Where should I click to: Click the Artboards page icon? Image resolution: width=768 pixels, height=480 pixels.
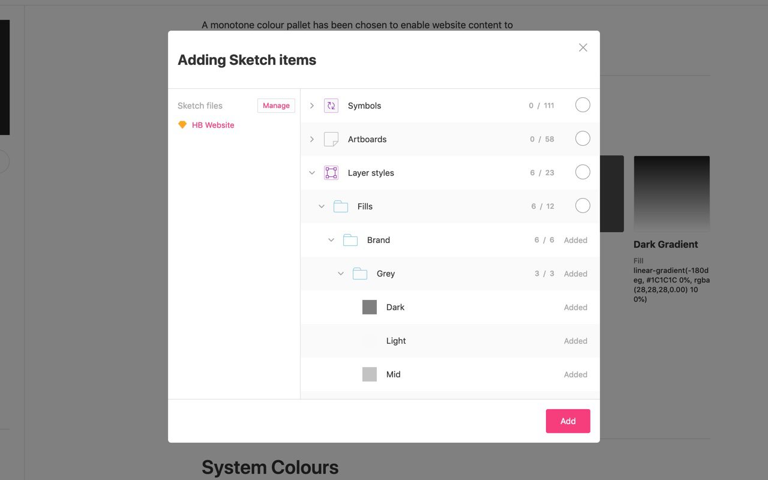[x=331, y=139]
